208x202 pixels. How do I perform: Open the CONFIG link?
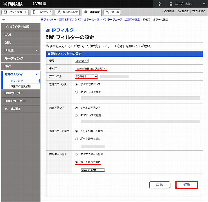click(x=169, y=12)
